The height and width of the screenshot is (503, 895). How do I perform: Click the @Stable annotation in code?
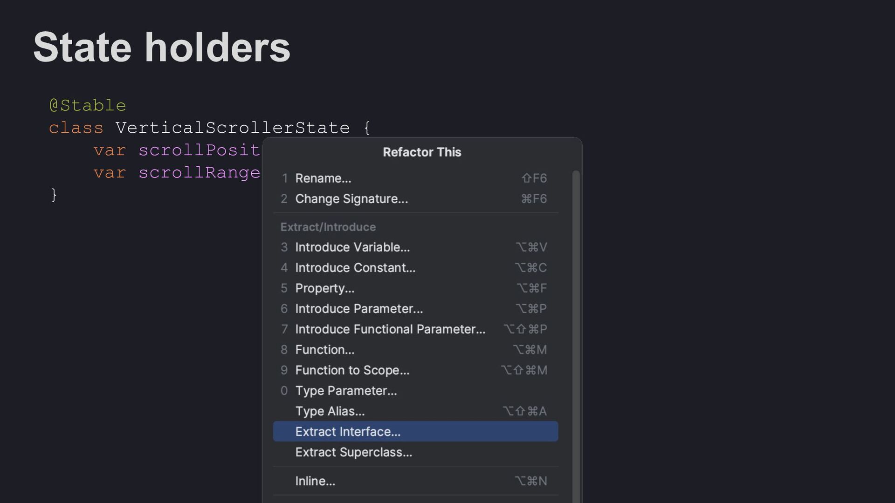tap(88, 105)
